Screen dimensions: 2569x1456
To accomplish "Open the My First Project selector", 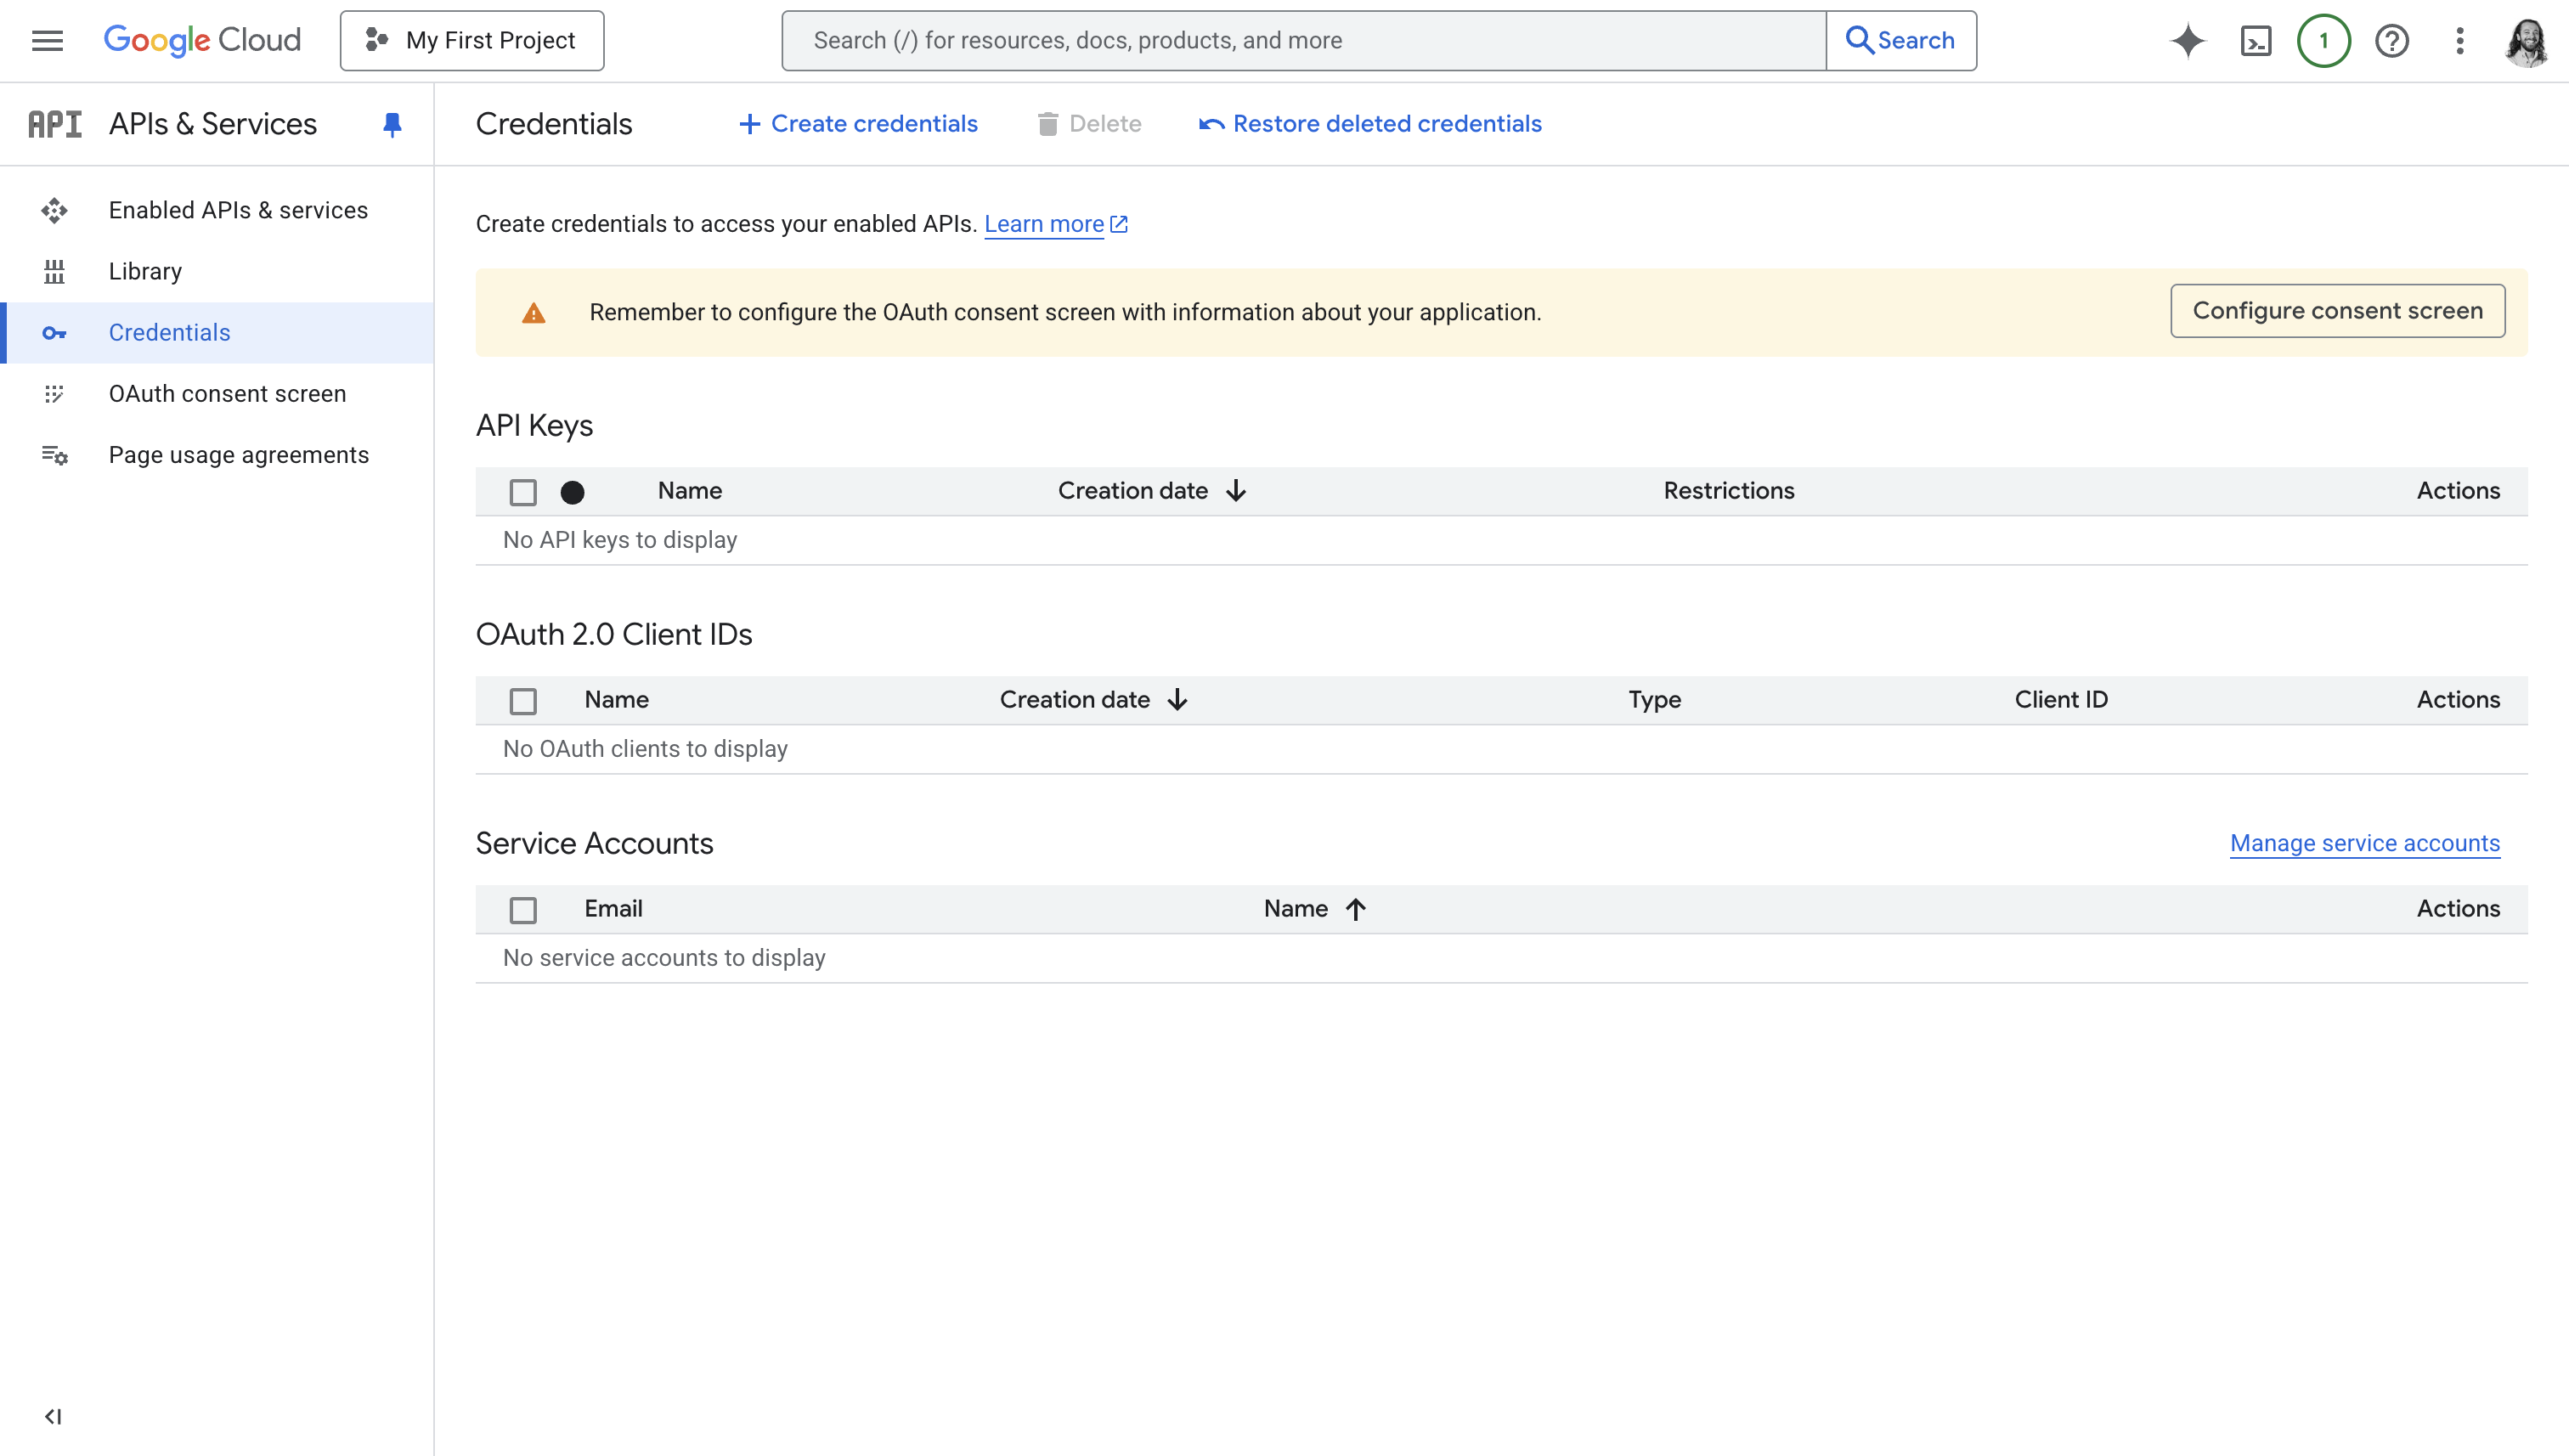I will [472, 40].
